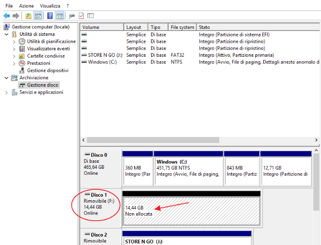Select the Disco 1 Rimovibile (F:) label

pos(101,208)
